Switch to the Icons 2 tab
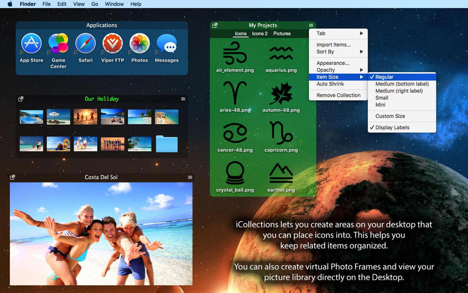Image resolution: width=468 pixels, height=293 pixels. [260, 33]
